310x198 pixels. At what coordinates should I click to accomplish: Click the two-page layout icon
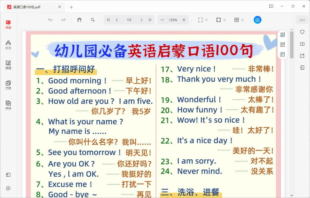(237, 20)
